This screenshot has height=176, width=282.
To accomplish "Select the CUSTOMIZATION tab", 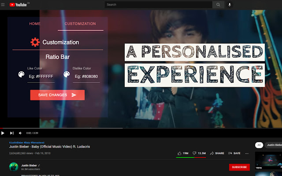I will (x=80, y=24).
